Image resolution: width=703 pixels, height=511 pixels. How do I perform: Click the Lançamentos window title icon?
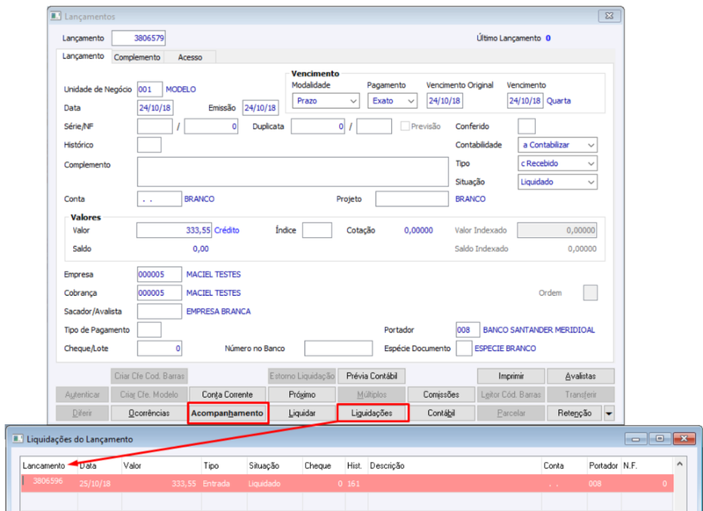[55, 17]
